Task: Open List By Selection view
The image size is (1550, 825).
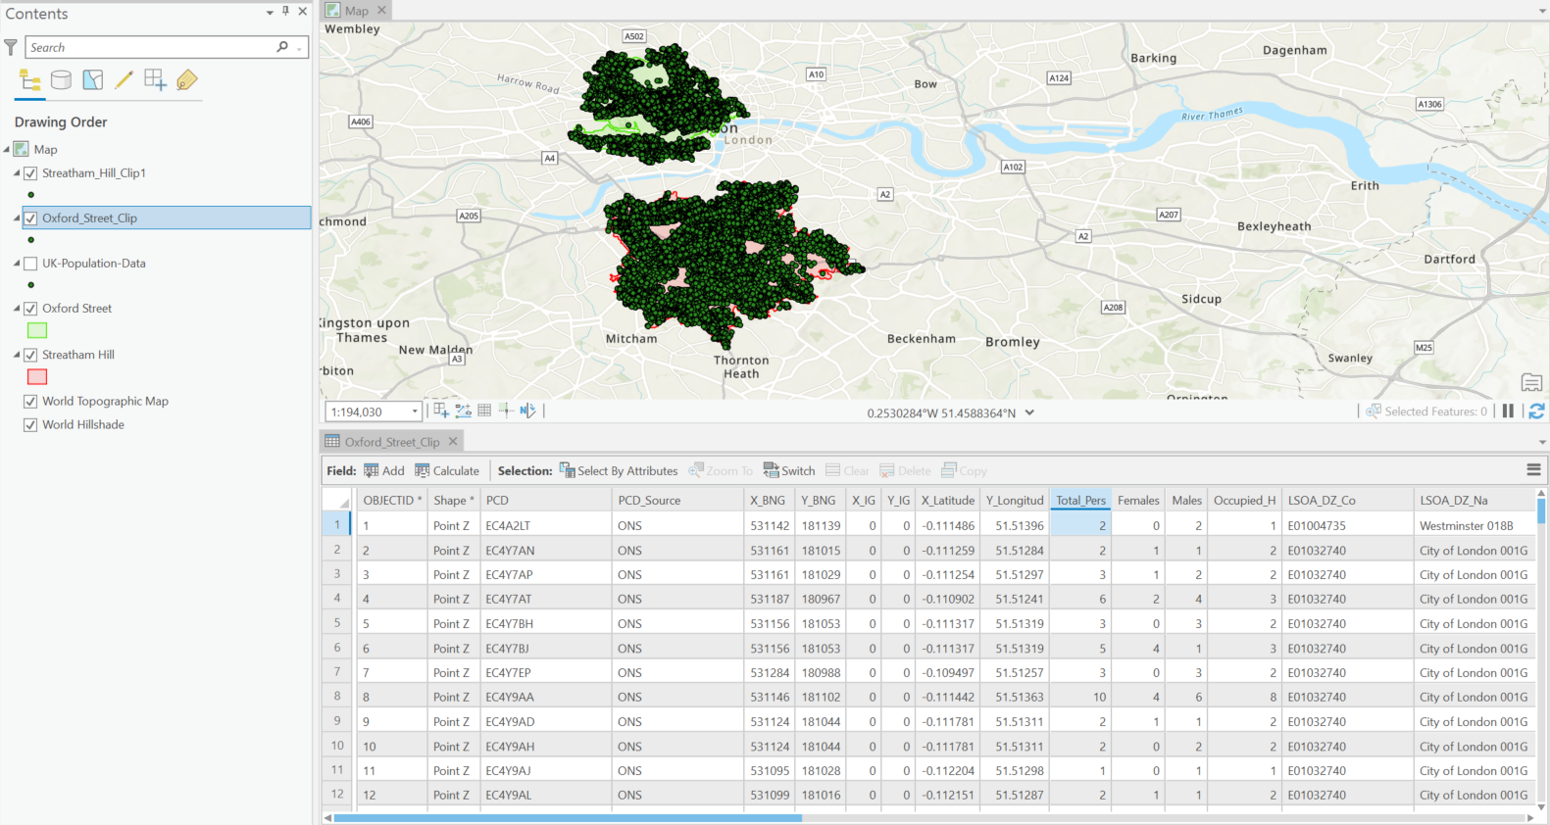Action: coord(93,80)
